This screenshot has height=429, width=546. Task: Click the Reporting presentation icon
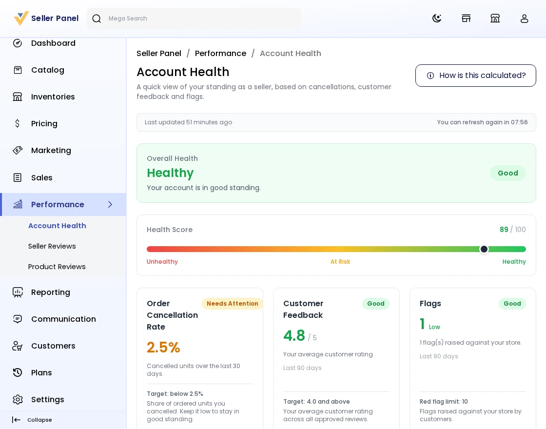click(18, 292)
